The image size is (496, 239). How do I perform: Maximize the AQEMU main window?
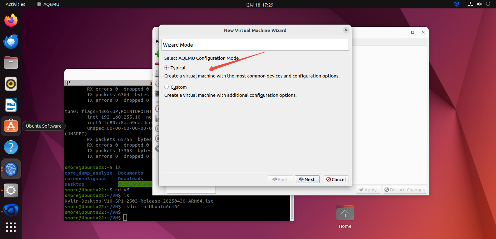point(413,32)
